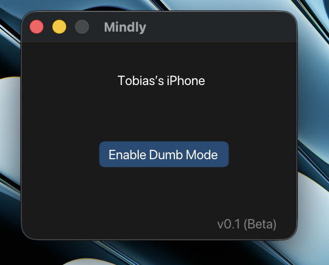Image resolution: width=329 pixels, height=265 pixels.
Task: Toggle Dumb Mode on via blue button
Action: click(x=164, y=154)
